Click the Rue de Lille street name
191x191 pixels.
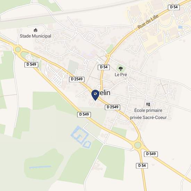148,22
